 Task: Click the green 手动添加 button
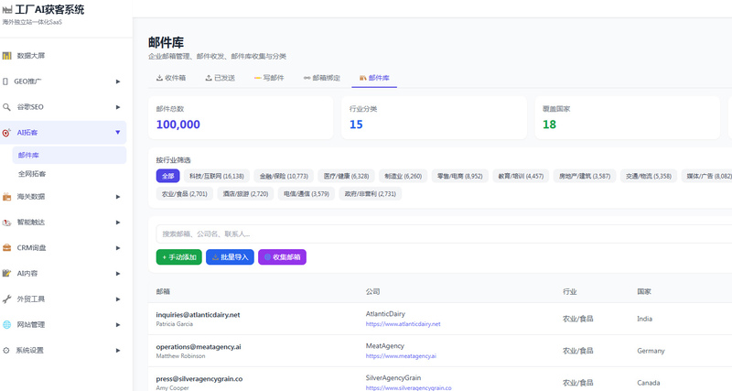(178, 257)
